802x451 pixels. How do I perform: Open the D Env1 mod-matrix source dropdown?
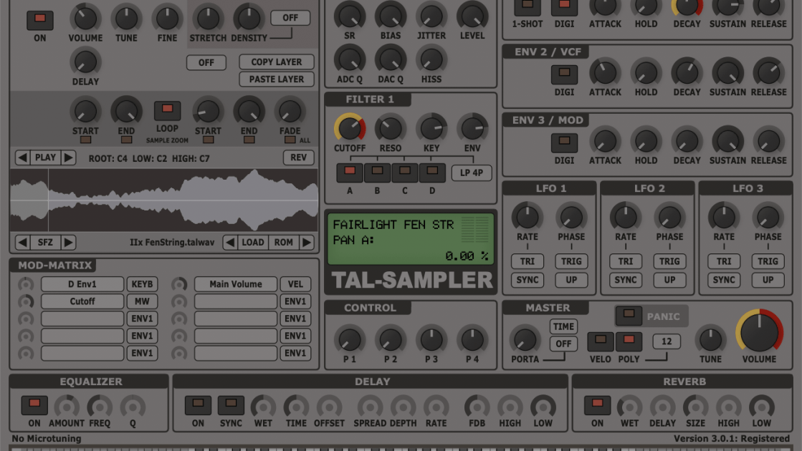pos(82,284)
